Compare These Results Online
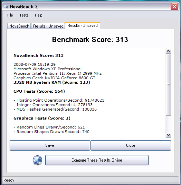 [x=97, y=160]
